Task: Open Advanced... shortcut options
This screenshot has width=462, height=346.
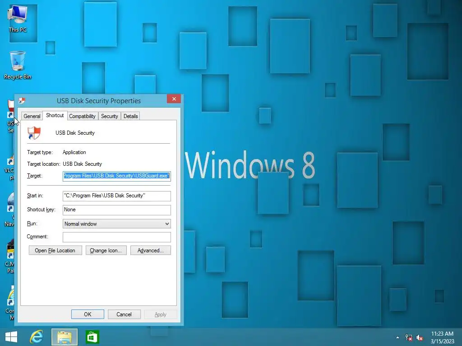Action: (151, 250)
